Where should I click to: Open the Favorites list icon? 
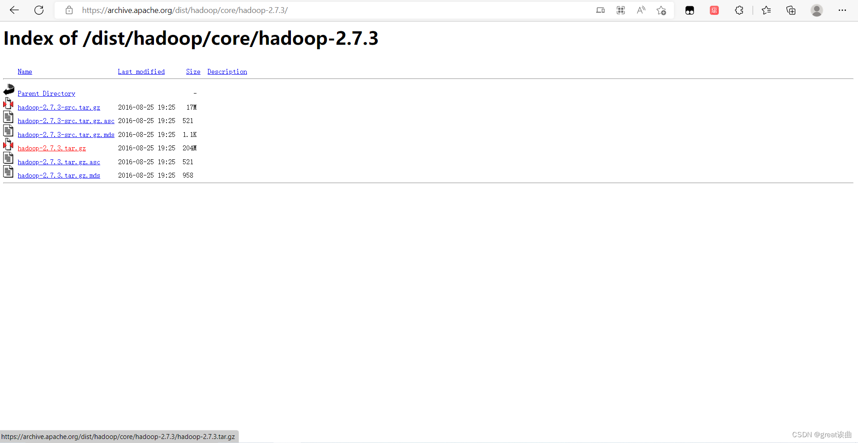(766, 10)
